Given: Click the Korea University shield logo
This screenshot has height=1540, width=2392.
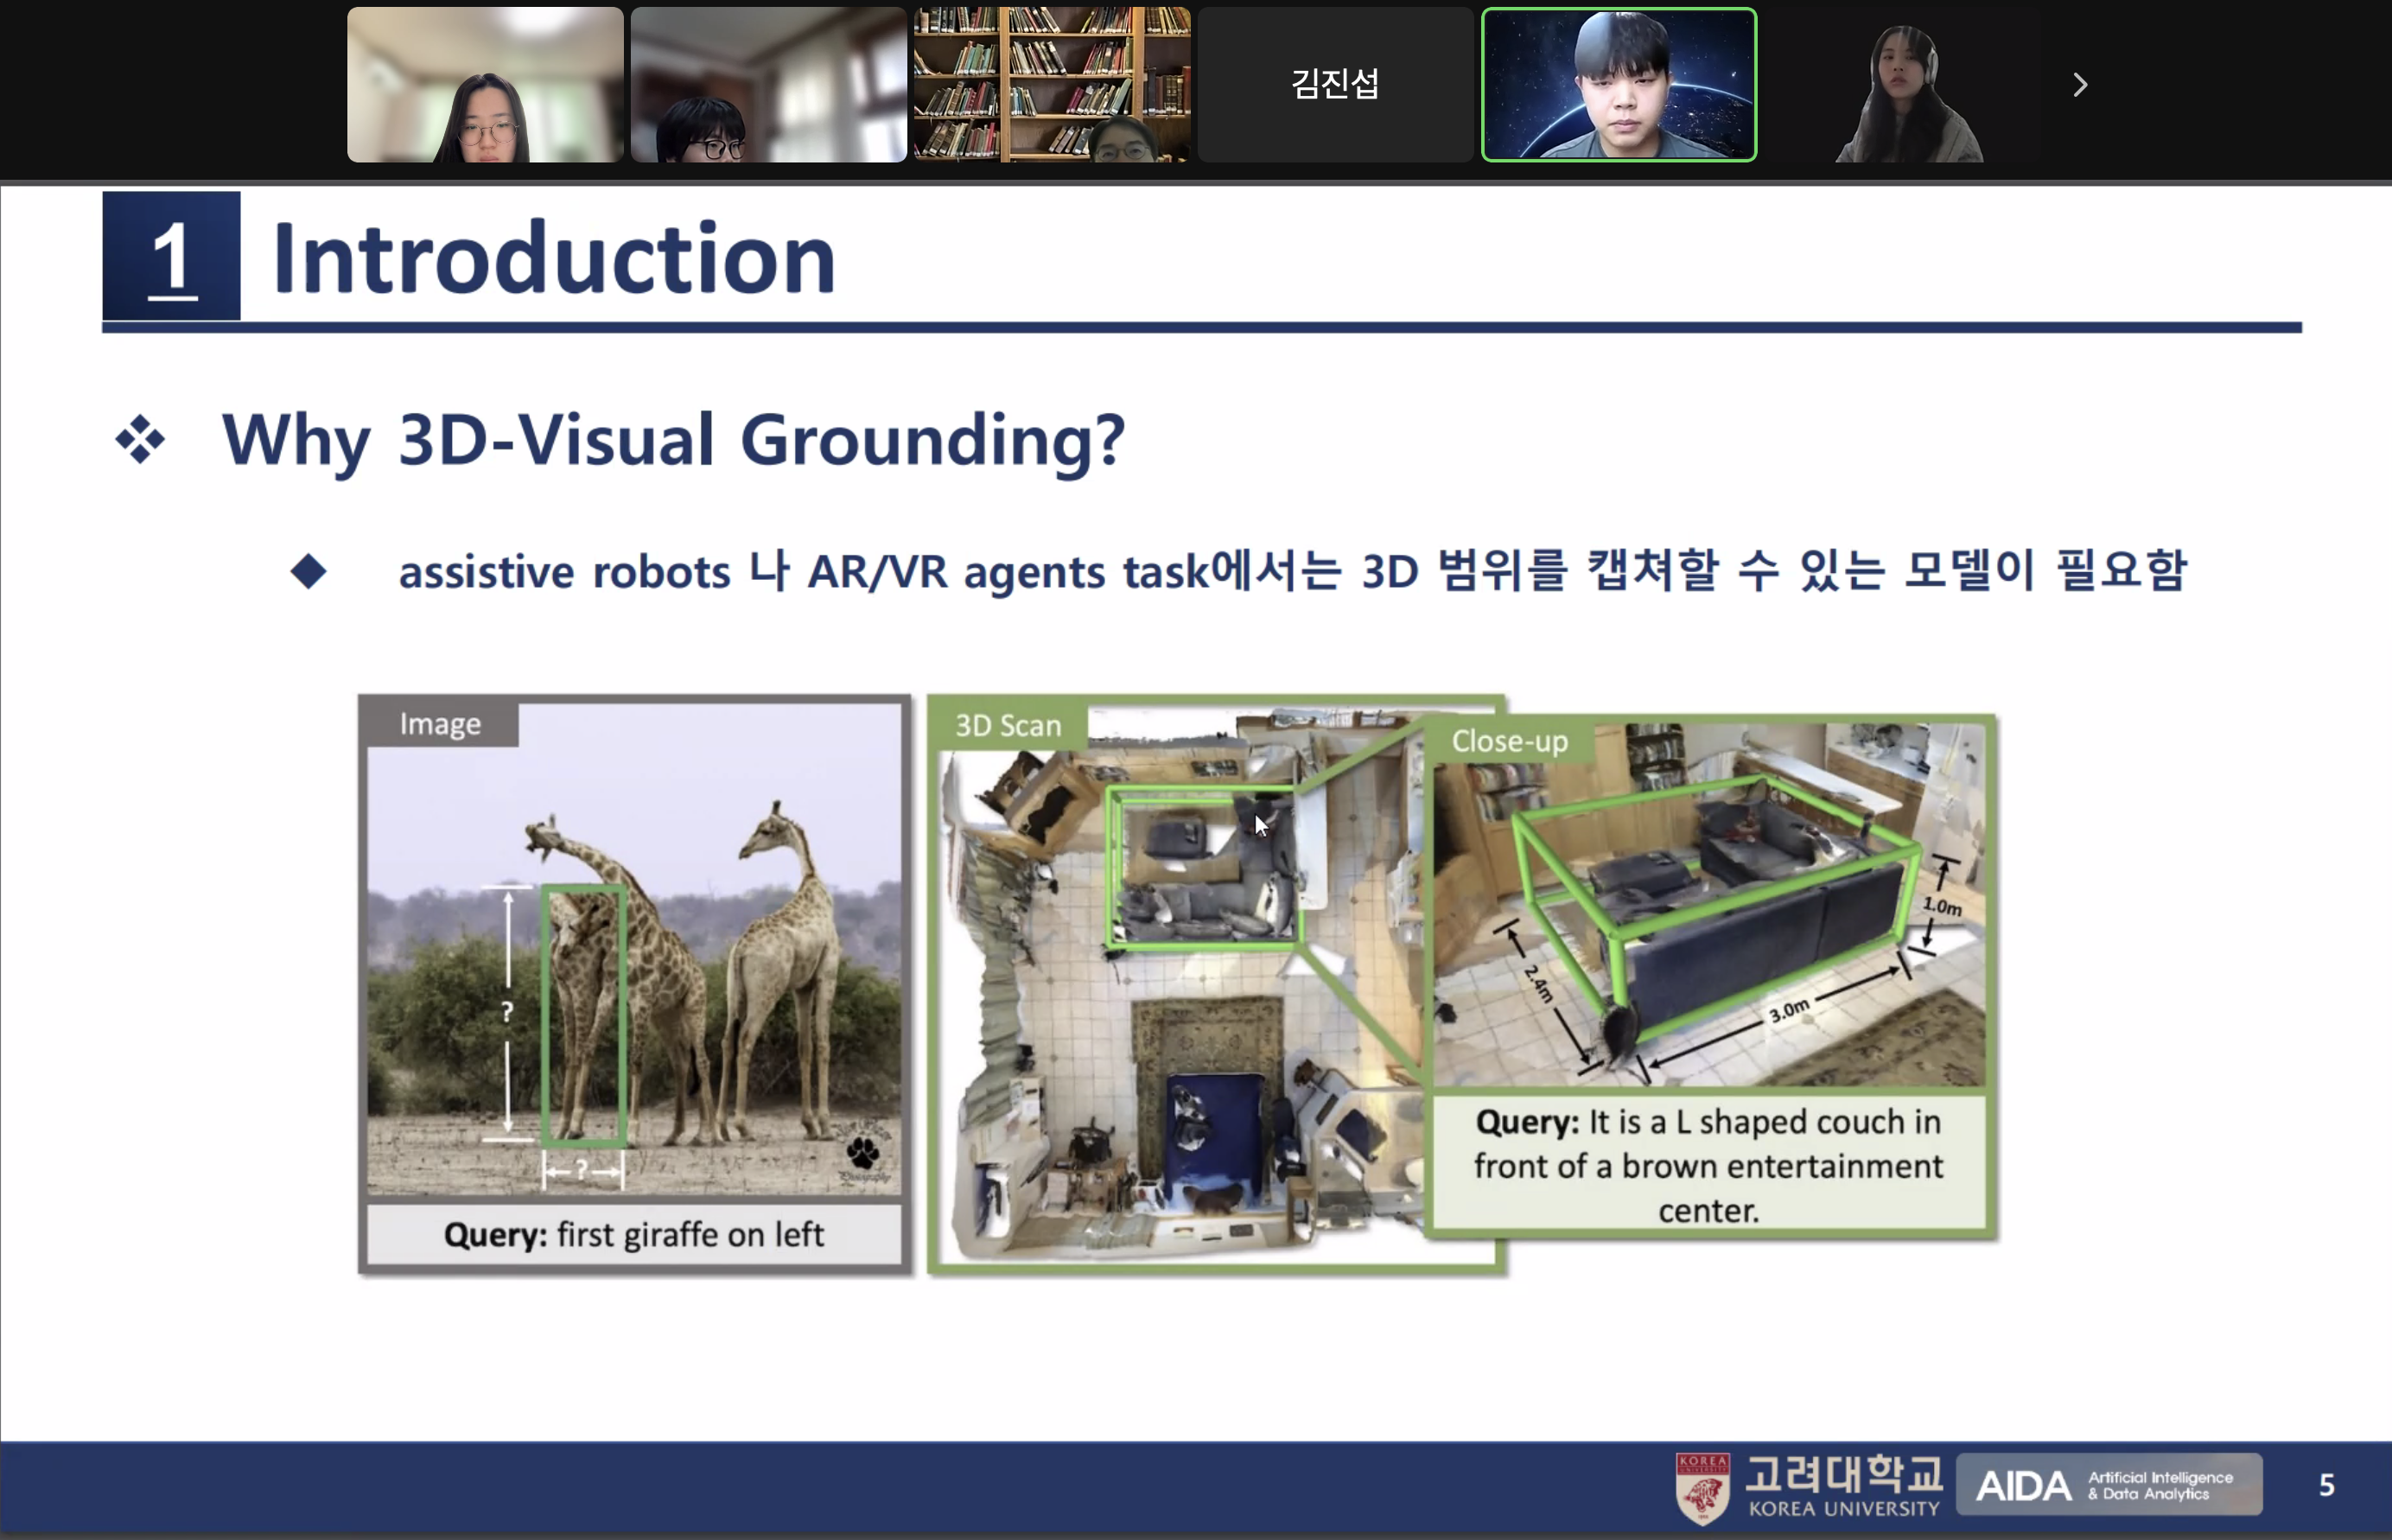Looking at the screenshot, I should point(1703,1484).
